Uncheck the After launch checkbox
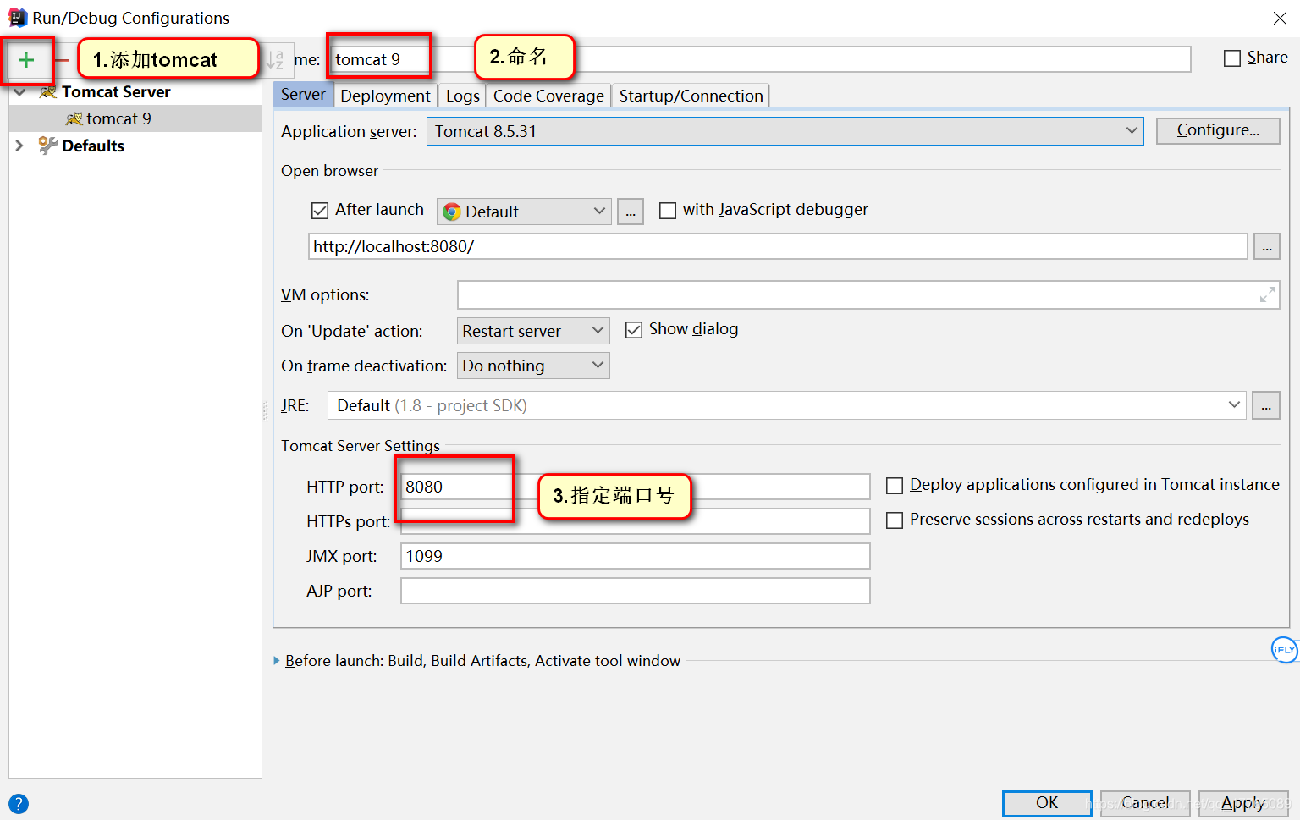This screenshot has width=1300, height=820. coord(320,211)
